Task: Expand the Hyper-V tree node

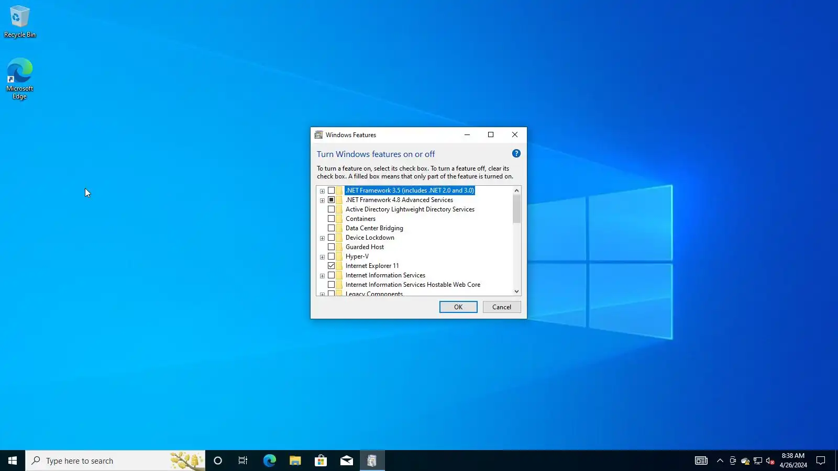Action: click(x=322, y=257)
